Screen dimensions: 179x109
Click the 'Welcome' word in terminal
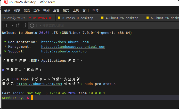pyautogui.click(x=9, y=33)
